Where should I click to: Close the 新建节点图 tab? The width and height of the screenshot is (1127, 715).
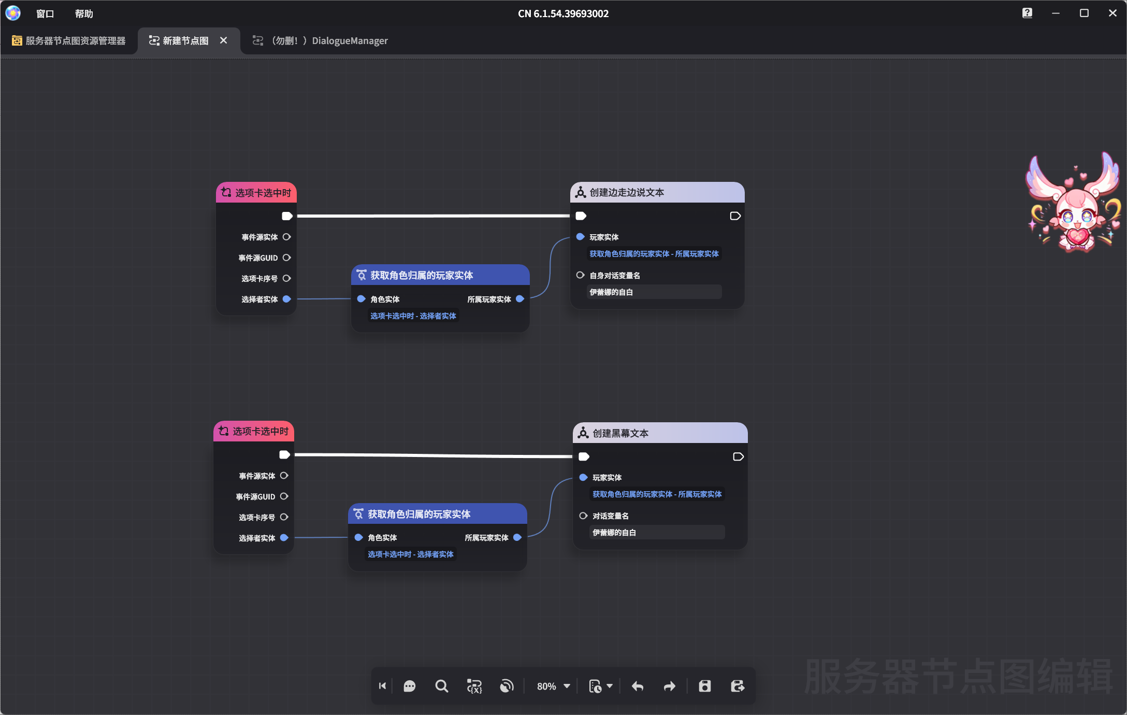coord(223,40)
